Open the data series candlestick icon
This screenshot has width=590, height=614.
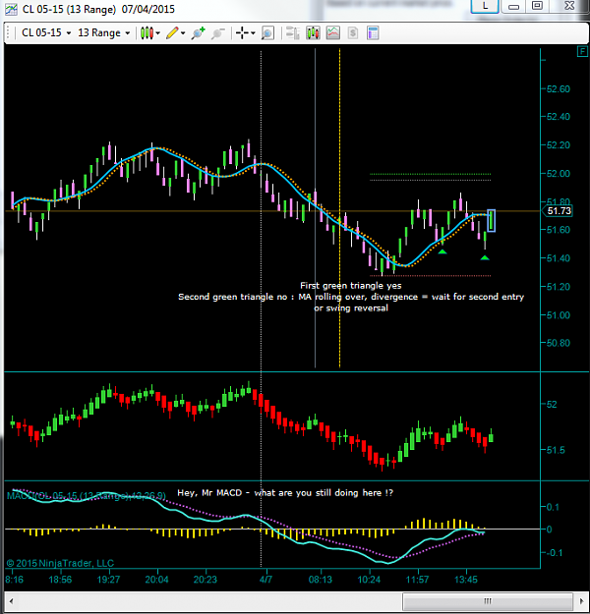pos(314,33)
